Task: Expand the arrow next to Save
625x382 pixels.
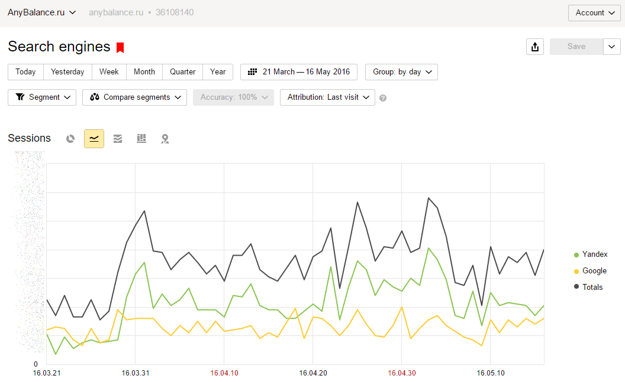Action: coord(611,47)
